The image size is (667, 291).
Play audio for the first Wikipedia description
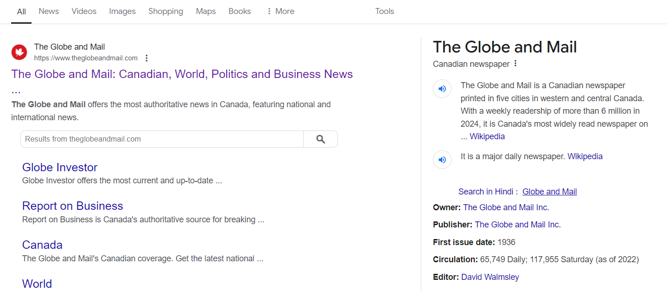pos(442,89)
